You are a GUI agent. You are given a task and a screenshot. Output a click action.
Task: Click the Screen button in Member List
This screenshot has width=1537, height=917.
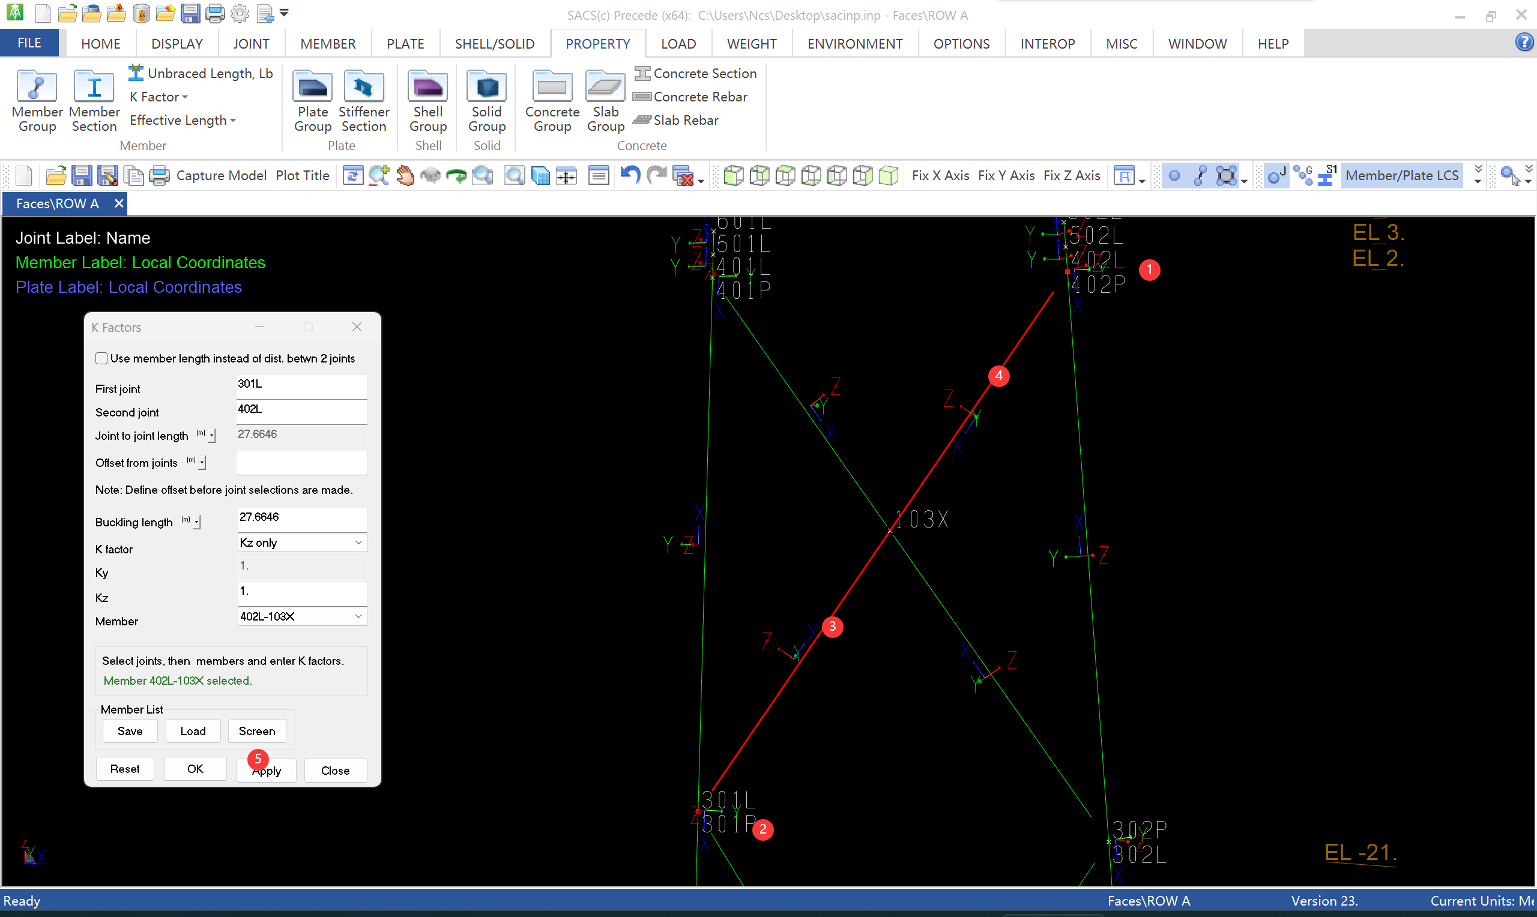point(256,731)
